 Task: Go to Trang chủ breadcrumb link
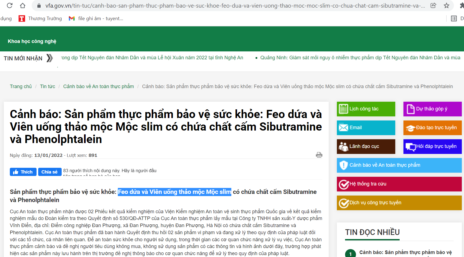[x=21, y=86]
